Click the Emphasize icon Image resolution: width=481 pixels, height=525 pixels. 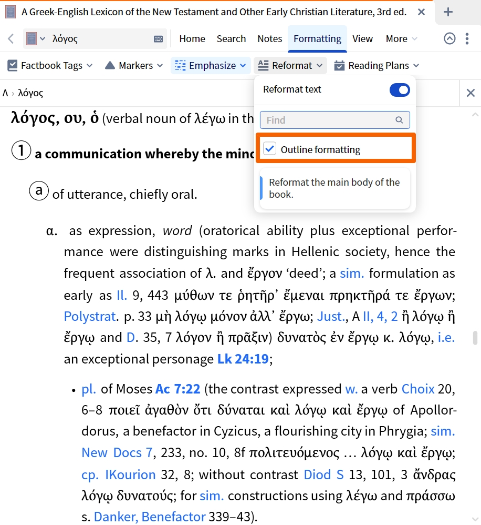(x=180, y=66)
